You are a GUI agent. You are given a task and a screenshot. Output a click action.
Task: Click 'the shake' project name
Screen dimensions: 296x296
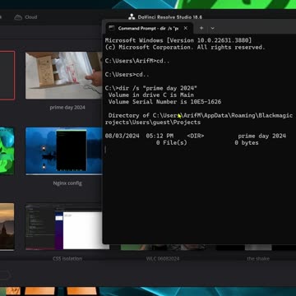pyautogui.click(x=258, y=258)
